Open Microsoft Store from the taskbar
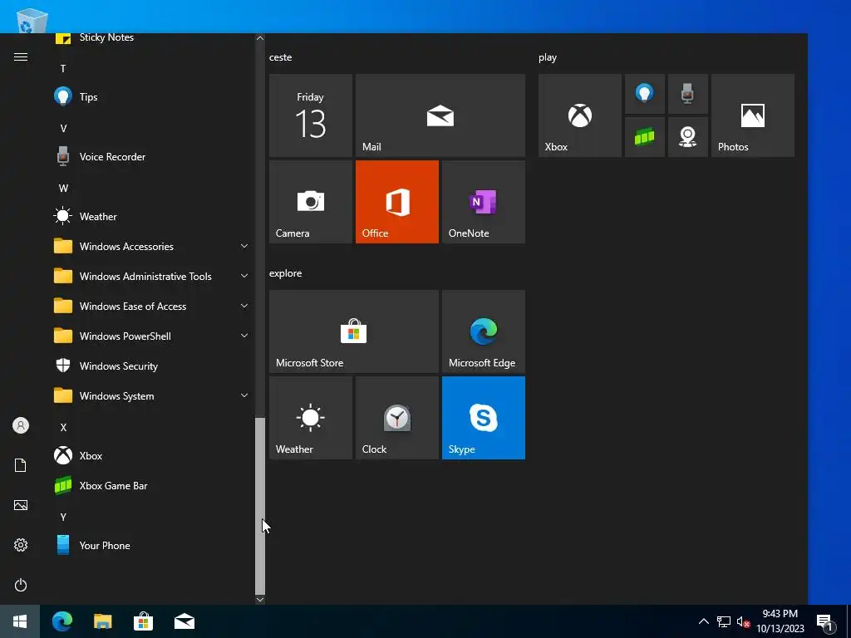The height and width of the screenshot is (638, 851). (x=143, y=621)
